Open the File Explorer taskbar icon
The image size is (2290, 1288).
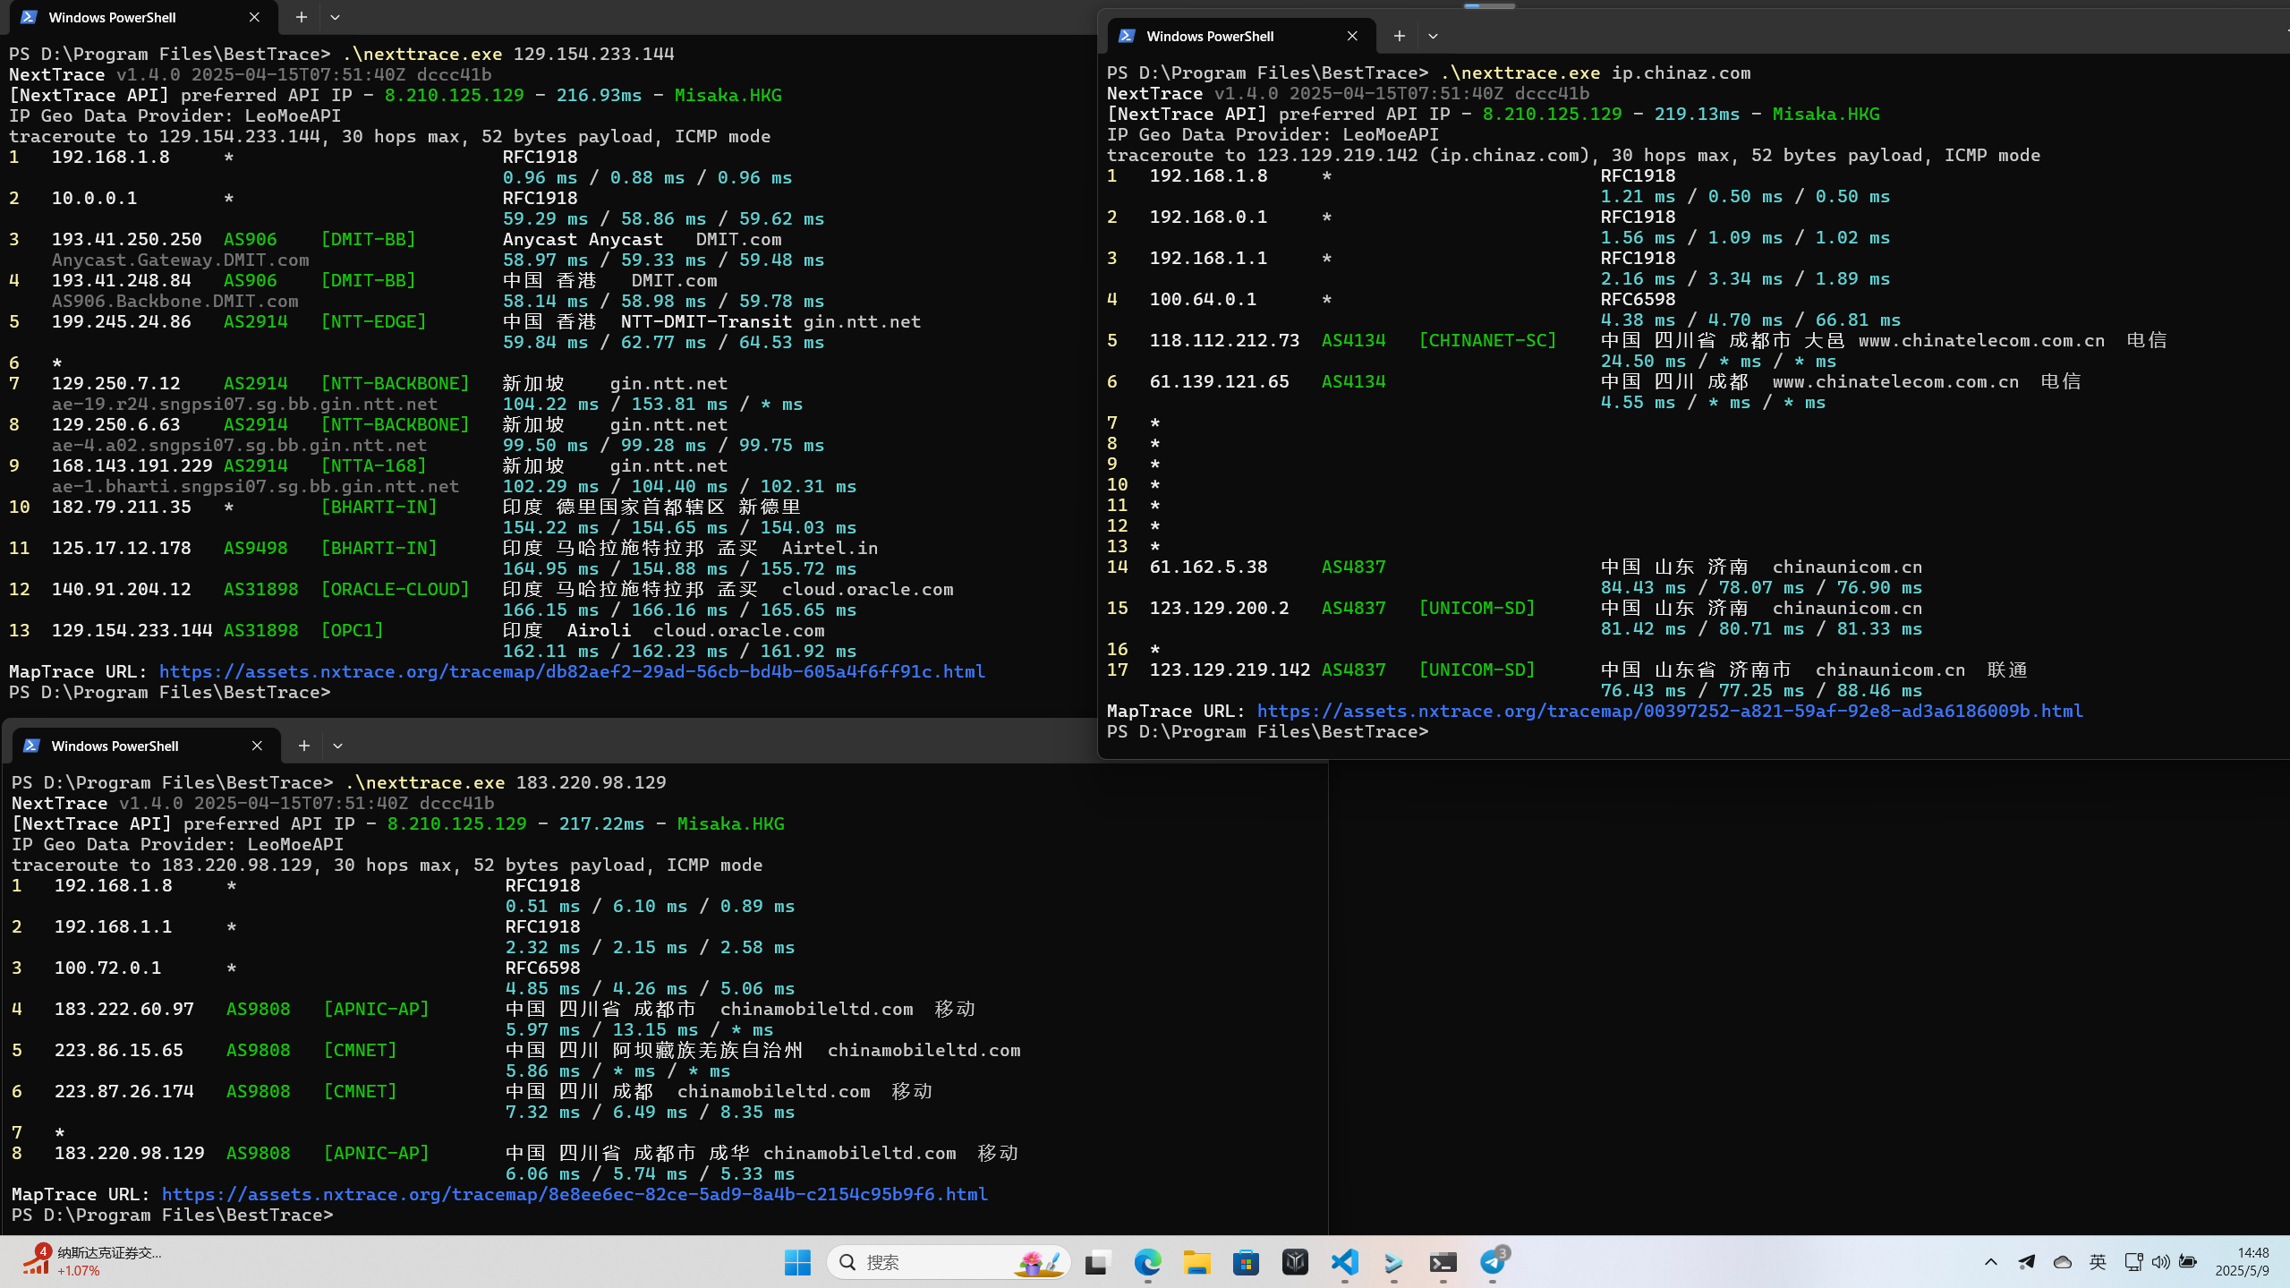click(x=1196, y=1262)
